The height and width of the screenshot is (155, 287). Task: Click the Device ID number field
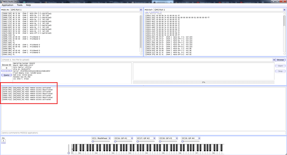pyautogui.click(x=7, y=68)
